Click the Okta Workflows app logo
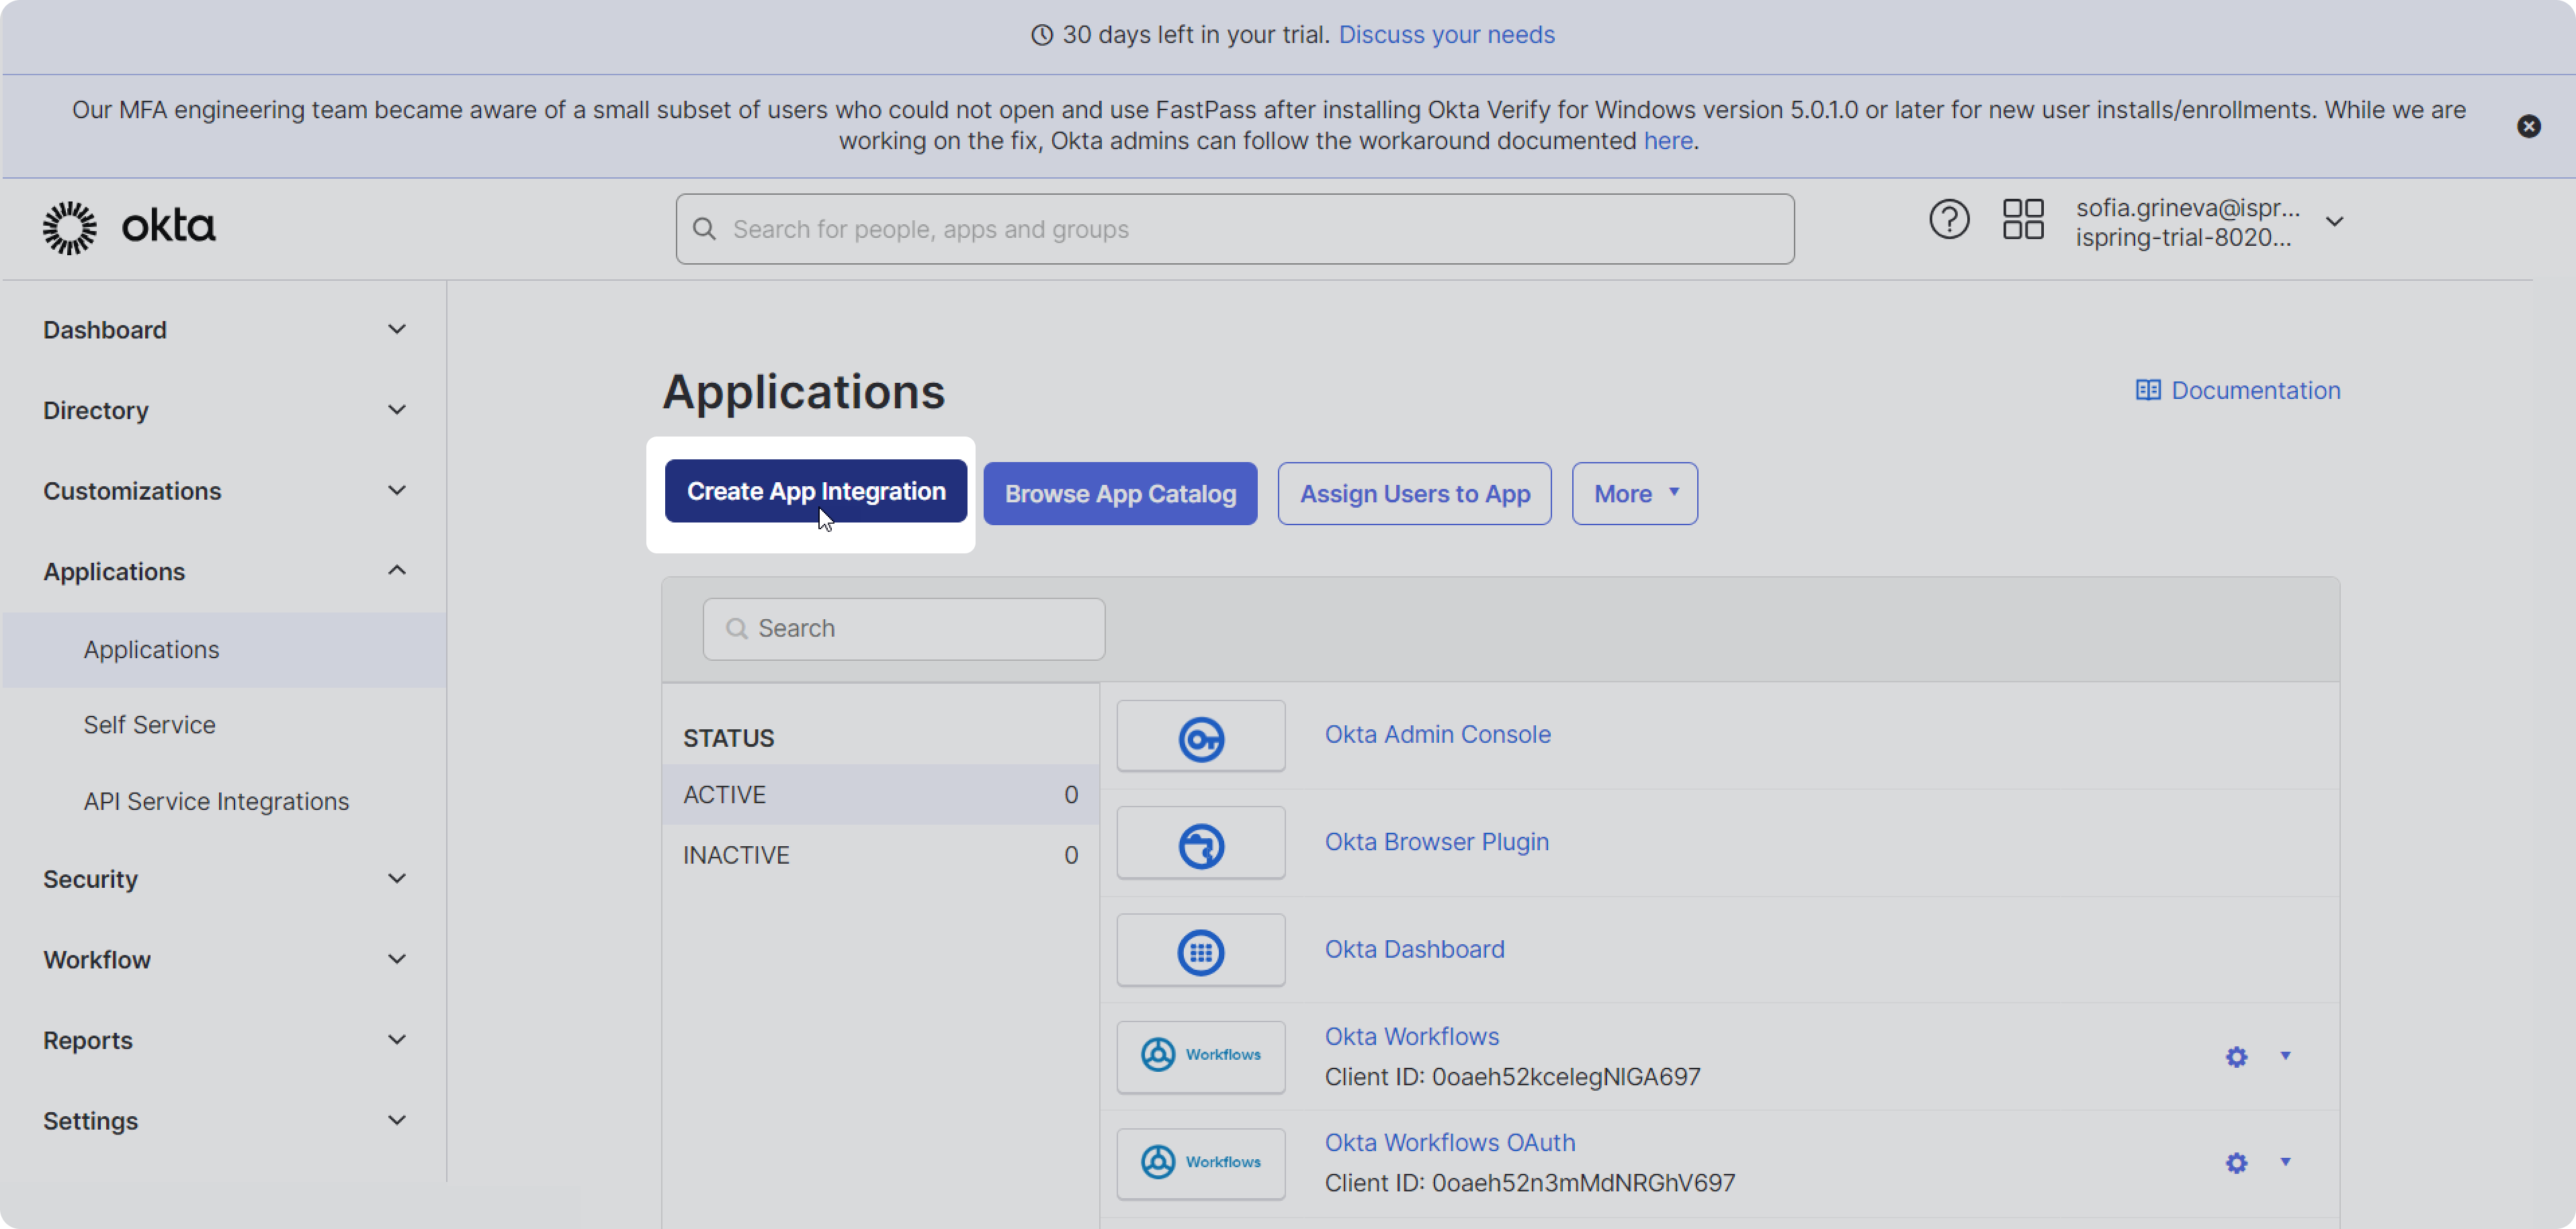Image resolution: width=2576 pixels, height=1229 pixels. [x=1201, y=1056]
